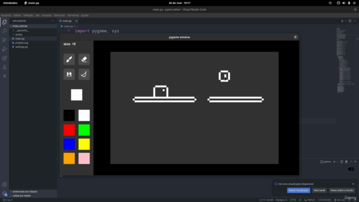Screen dimensions: 359x202
Task: Click the broom clear-canvas icon
Action: point(84,74)
